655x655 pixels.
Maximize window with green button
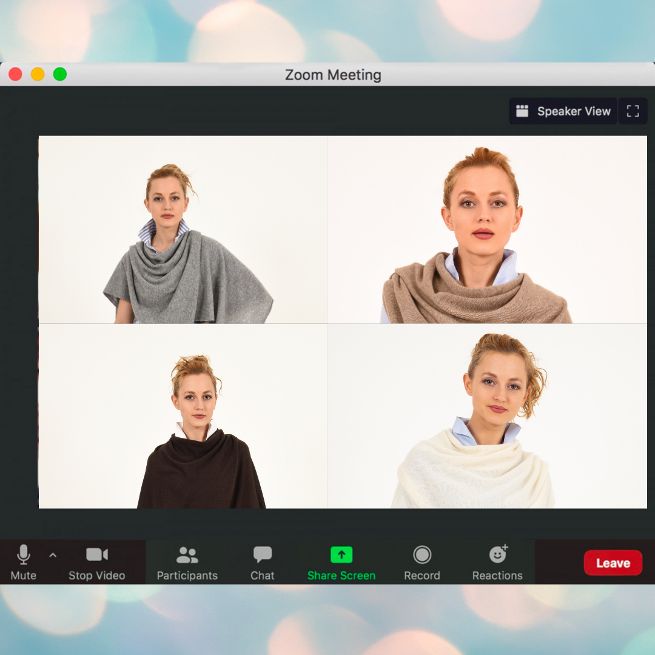click(x=59, y=75)
